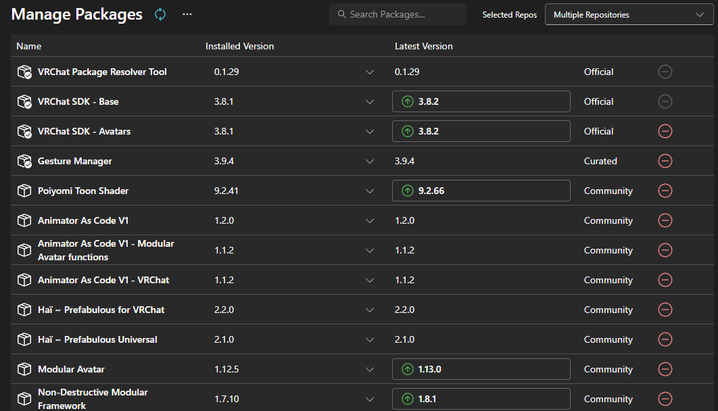Click the Name column header
The width and height of the screenshot is (718, 411).
coord(29,46)
